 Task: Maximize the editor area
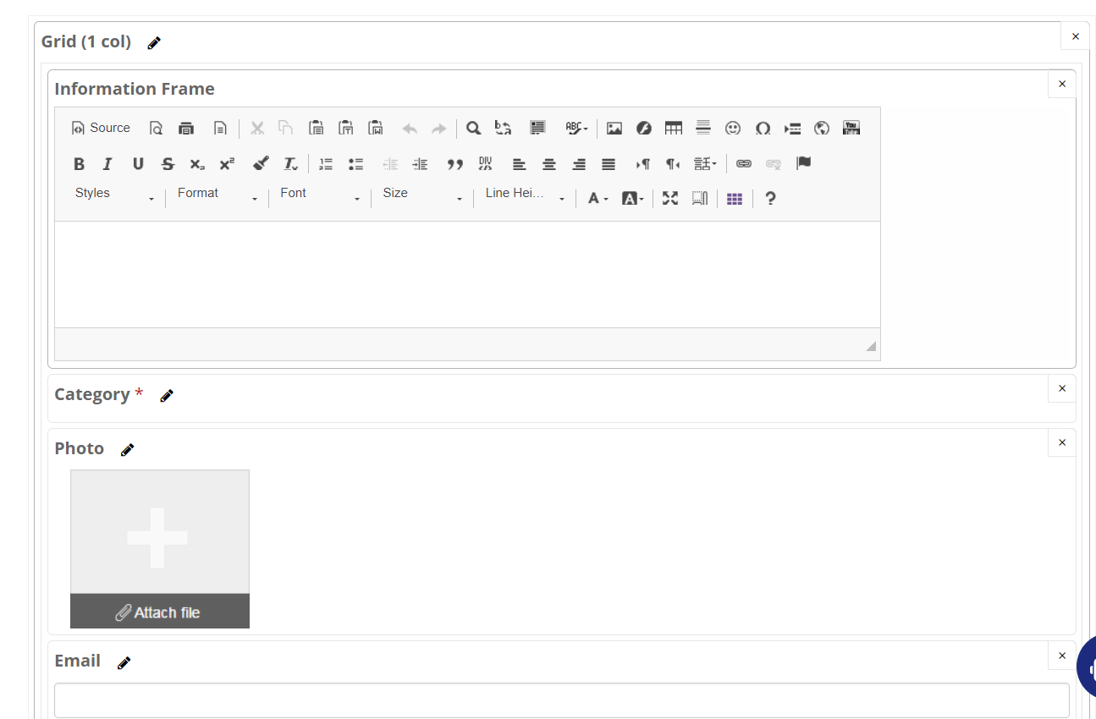670,198
